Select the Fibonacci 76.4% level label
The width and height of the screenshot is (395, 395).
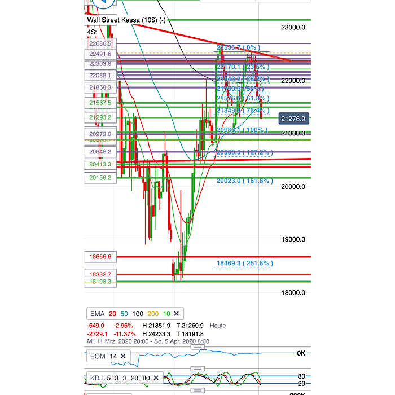tap(243, 111)
